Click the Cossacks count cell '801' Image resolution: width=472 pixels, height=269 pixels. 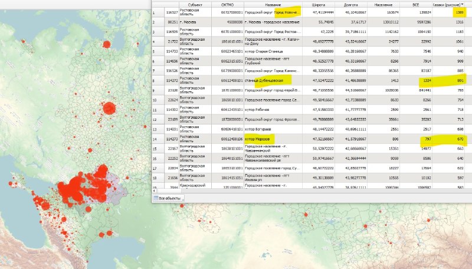coord(448,81)
